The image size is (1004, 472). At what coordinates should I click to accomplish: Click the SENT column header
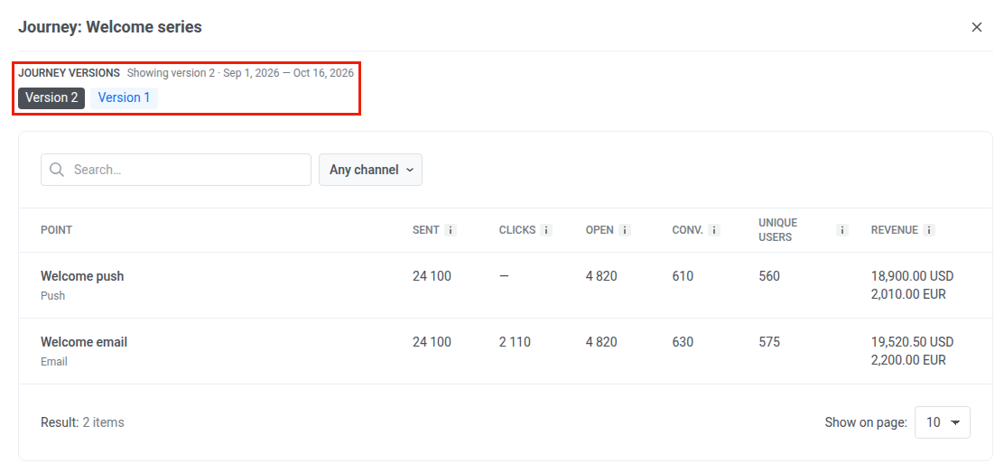click(x=426, y=230)
